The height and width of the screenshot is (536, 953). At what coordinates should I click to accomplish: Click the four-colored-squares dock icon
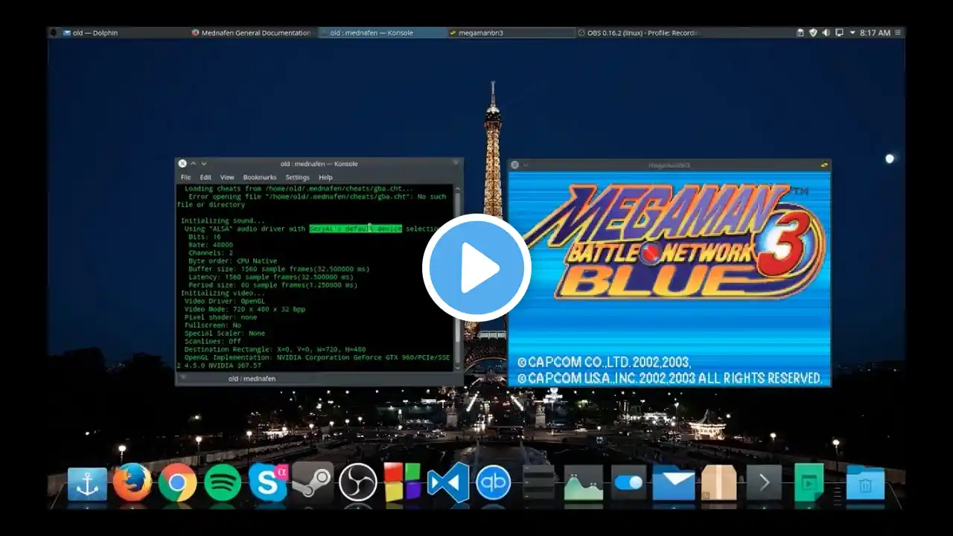pyautogui.click(x=403, y=483)
